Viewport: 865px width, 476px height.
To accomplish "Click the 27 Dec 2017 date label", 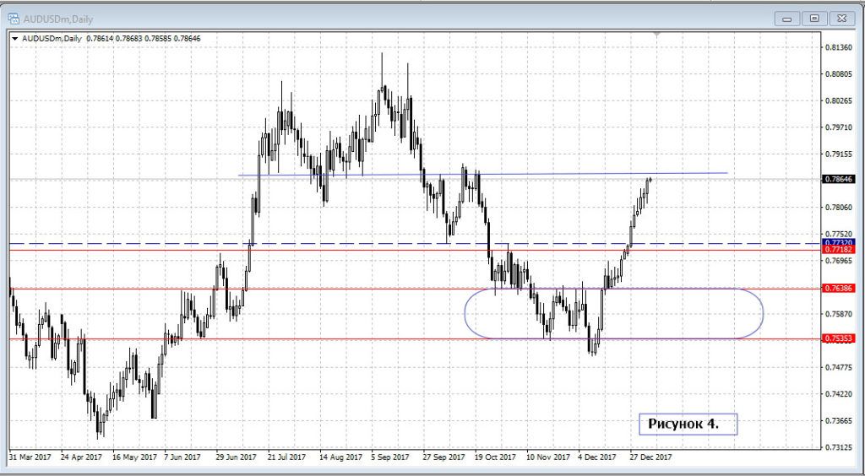I will (650, 457).
